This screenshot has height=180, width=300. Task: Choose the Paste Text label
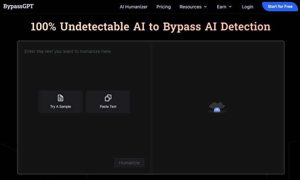coord(108,106)
